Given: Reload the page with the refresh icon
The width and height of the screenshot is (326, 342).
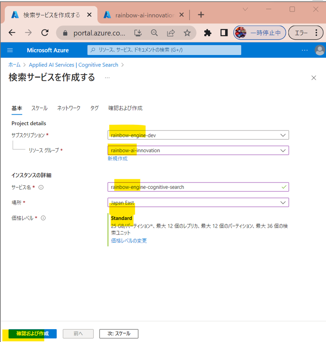Looking at the screenshot, I should tap(45, 33).
